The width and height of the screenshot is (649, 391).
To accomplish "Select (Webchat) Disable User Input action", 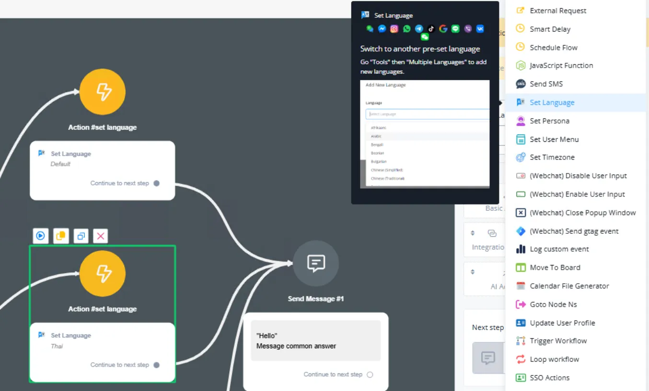I will [x=576, y=176].
